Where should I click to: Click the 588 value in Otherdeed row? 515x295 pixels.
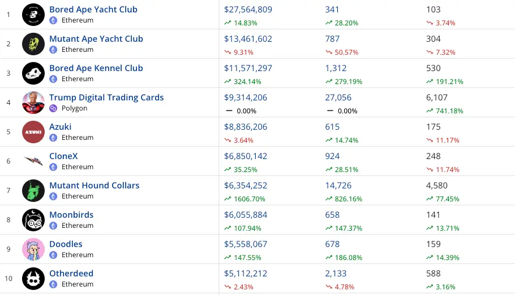(x=433, y=274)
